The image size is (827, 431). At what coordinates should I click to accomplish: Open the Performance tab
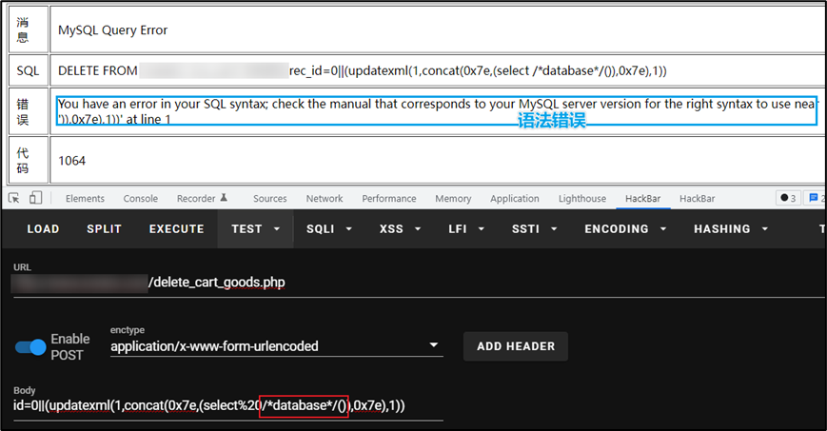pyautogui.click(x=388, y=198)
